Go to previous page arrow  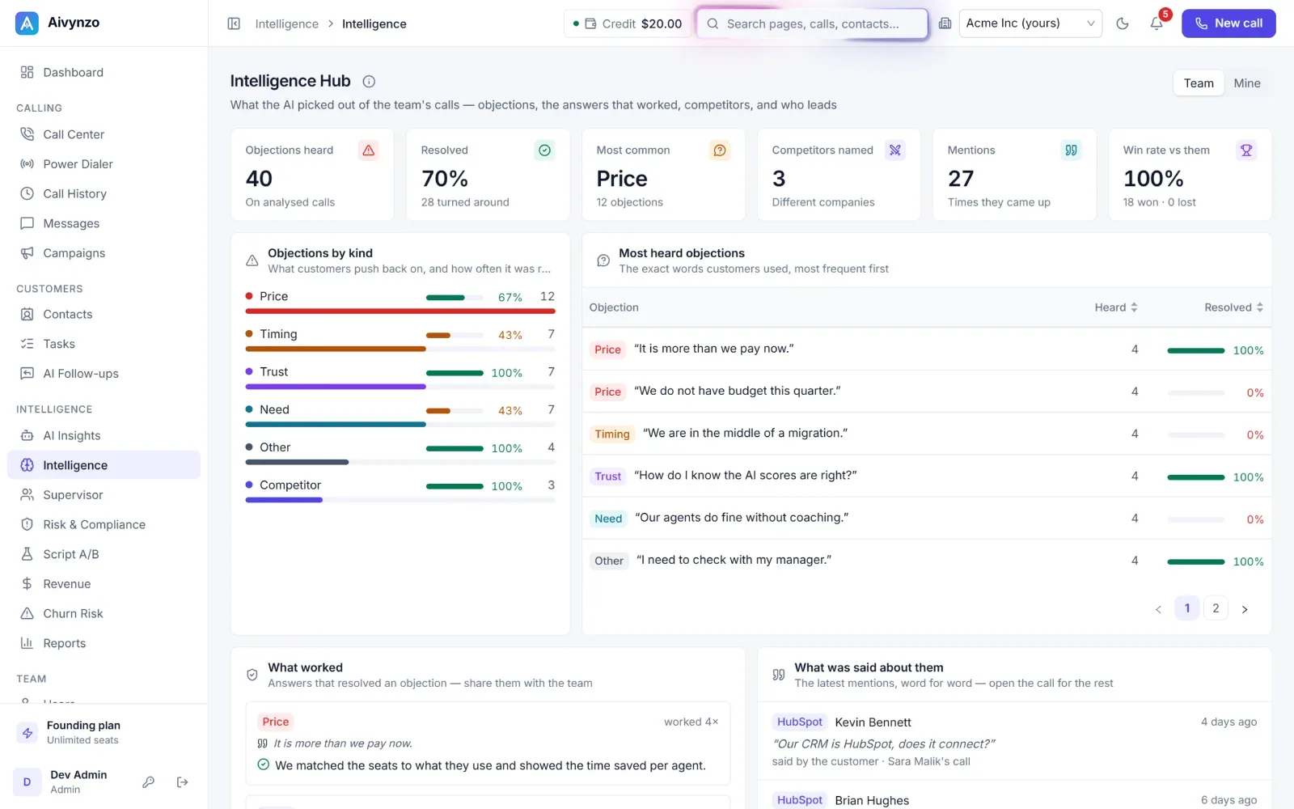tap(1158, 609)
